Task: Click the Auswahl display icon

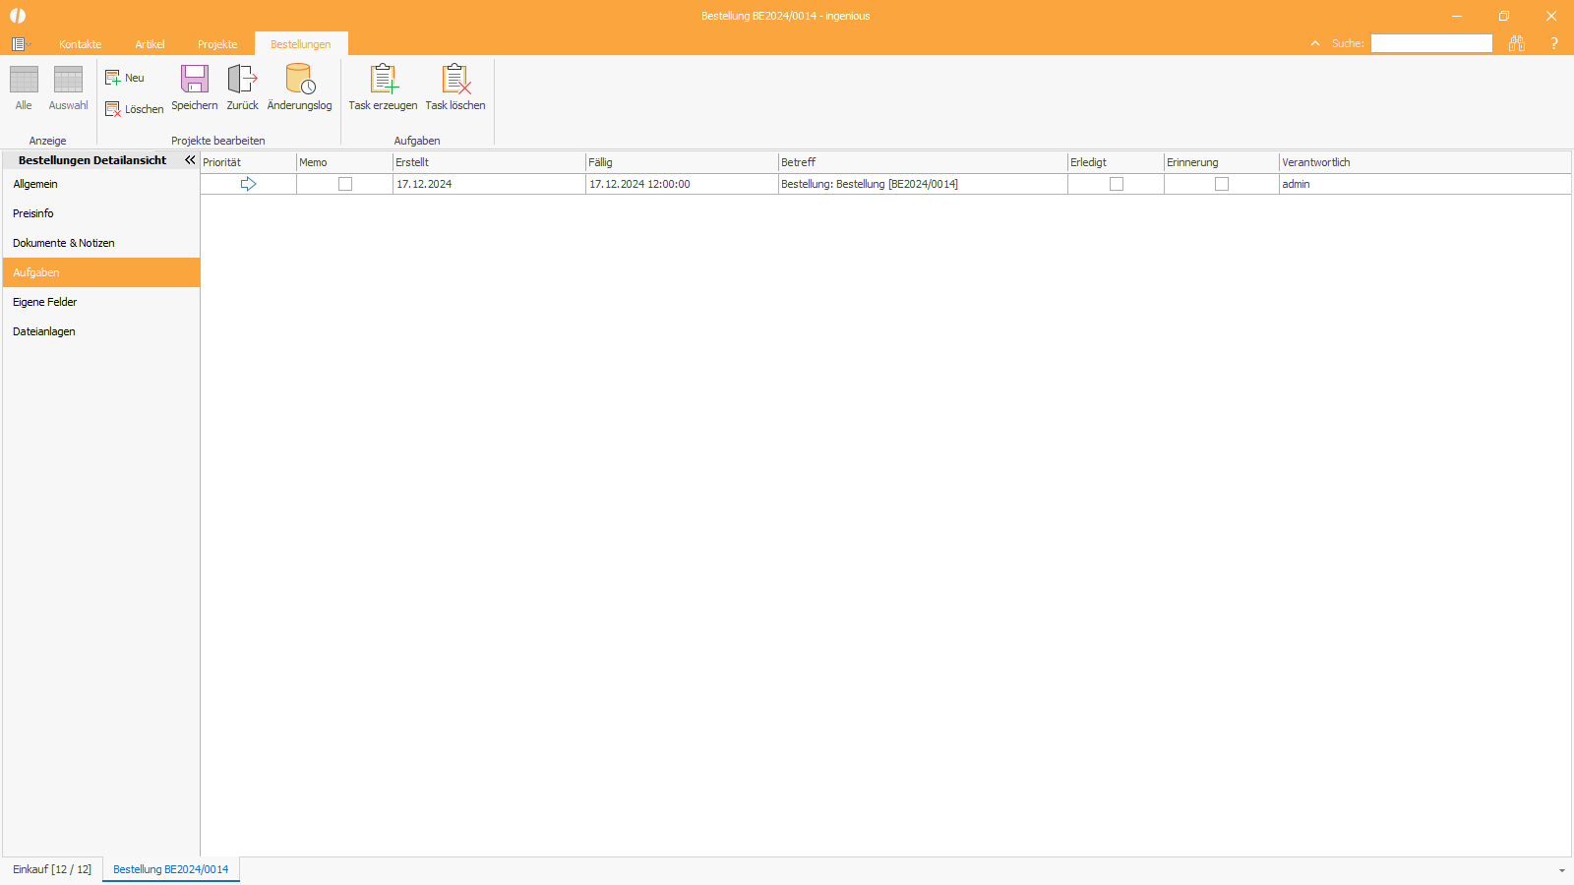Action: click(68, 80)
